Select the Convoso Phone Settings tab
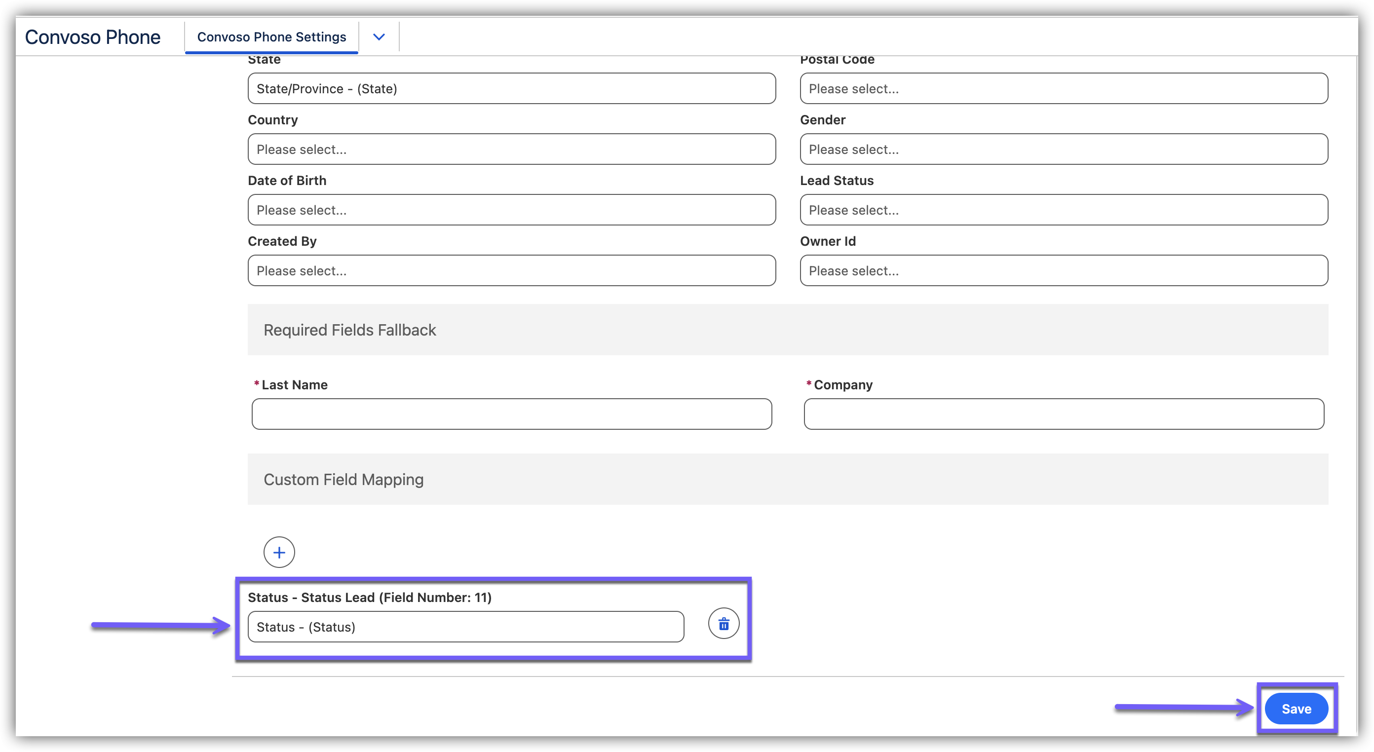The image size is (1374, 752). (271, 37)
